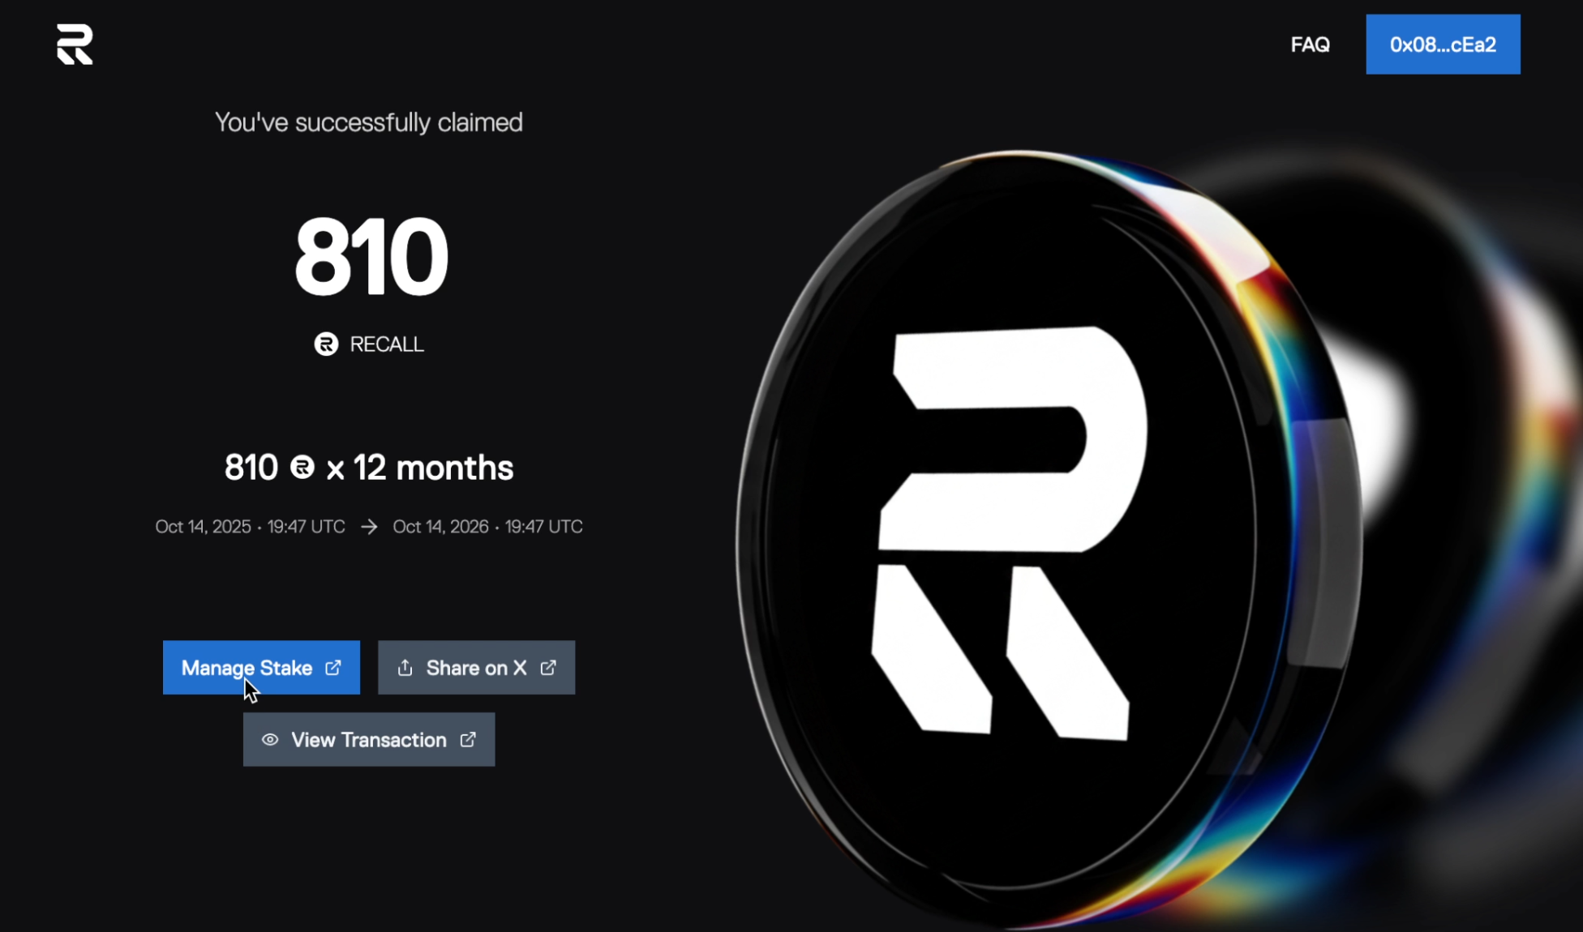Open the FAQ page
This screenshot has width=1583, height=932.
pyautogui.click(x=1310, y=45)
